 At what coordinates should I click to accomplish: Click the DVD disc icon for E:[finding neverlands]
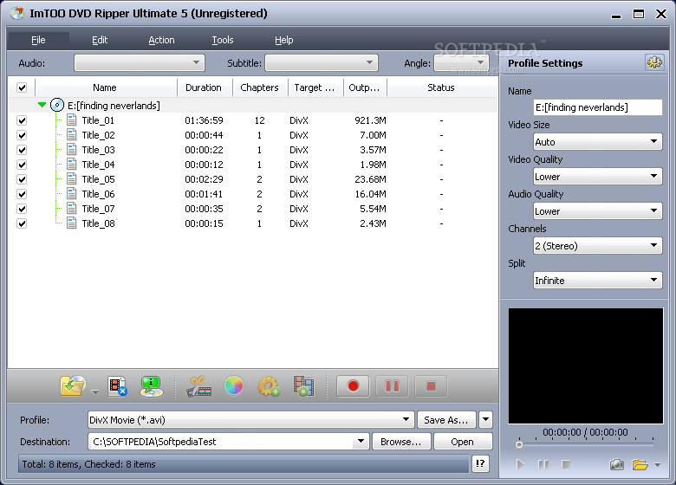click(x=57, y=105)
